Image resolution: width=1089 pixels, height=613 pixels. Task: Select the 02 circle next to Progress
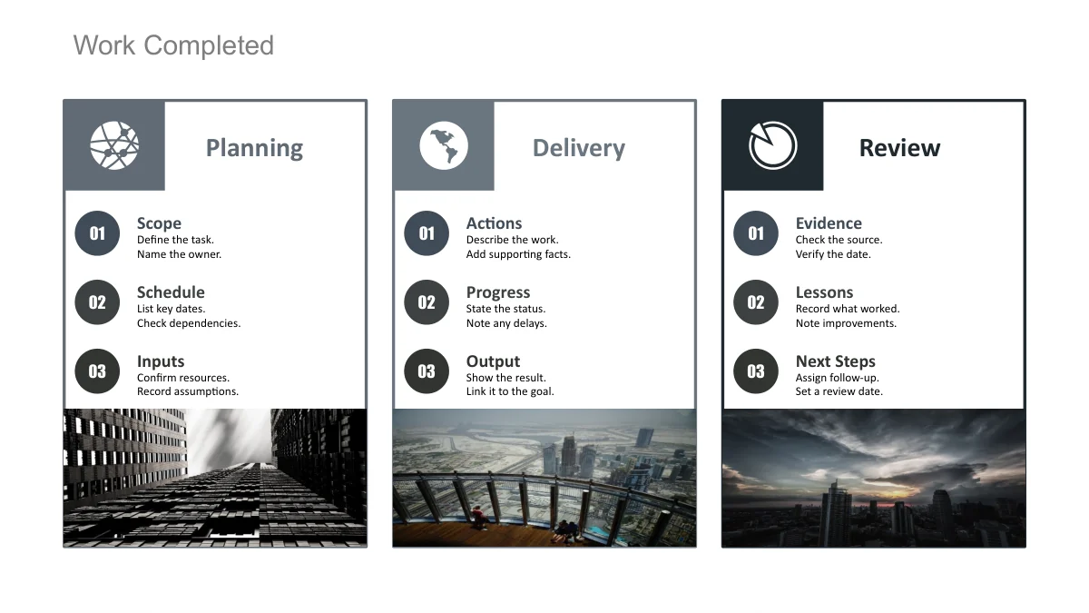[x=427, y=302]
